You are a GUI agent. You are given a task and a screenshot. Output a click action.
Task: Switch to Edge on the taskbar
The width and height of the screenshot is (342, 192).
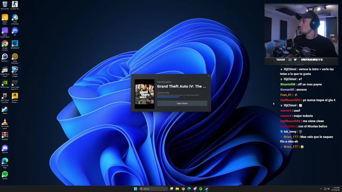click(189, 189)
